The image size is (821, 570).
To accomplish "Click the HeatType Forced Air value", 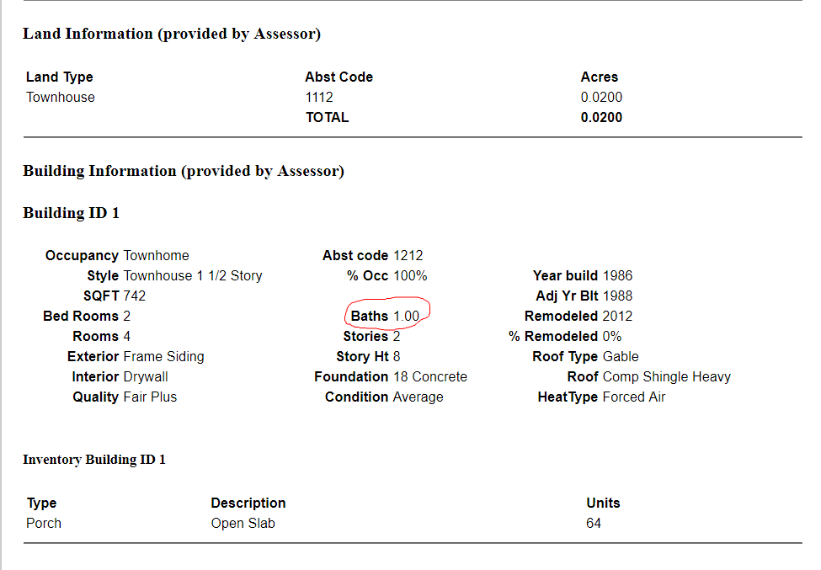I will click(x=634, y=397).
